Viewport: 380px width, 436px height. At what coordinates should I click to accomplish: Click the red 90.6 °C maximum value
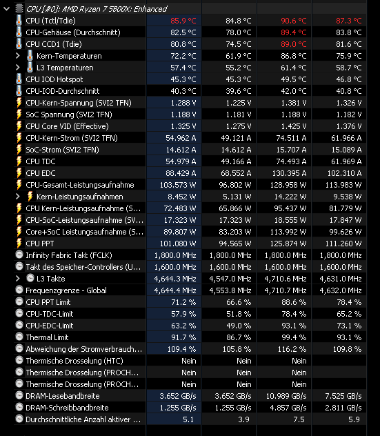click(x=294, y=21)
